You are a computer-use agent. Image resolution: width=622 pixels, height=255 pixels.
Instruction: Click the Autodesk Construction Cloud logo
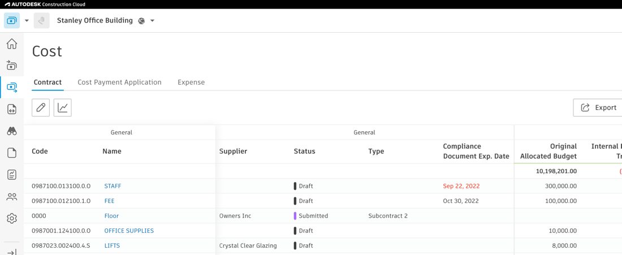pos(45,5)
